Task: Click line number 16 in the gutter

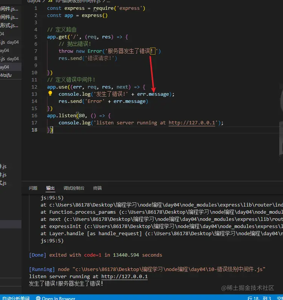Action: (34, 116)
